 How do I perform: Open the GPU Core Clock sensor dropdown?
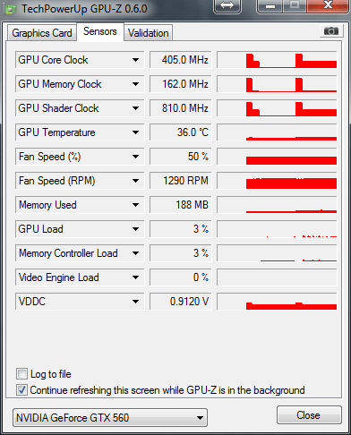135,60
